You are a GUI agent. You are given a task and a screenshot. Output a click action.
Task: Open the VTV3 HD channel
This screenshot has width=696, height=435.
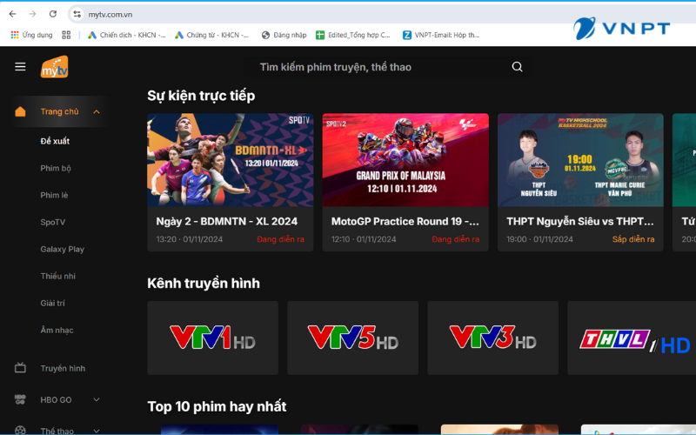coord(492,338)
